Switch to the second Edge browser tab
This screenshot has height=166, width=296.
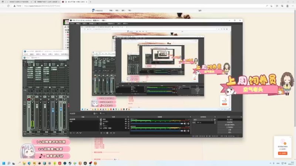click(47, 2)
